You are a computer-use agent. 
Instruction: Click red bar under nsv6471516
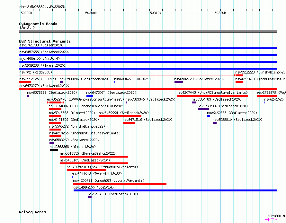click(129, 123)
